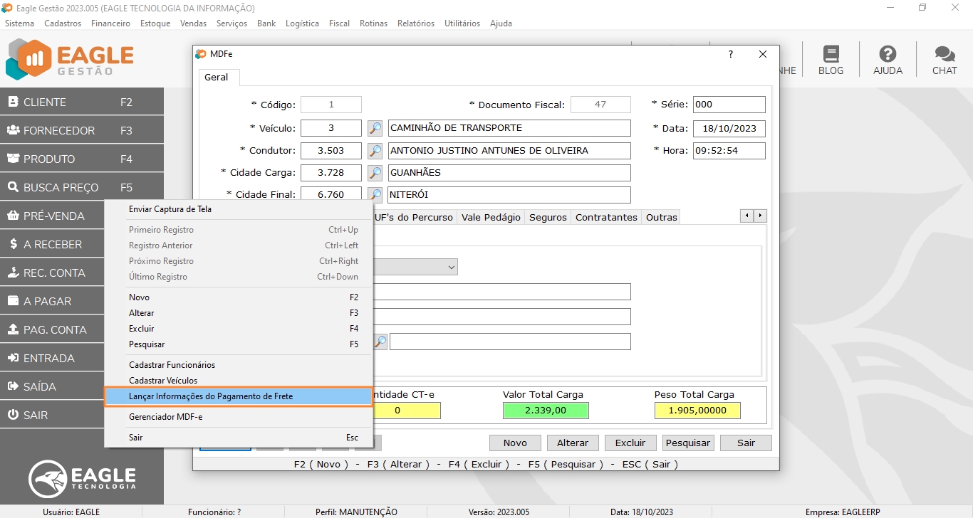Viewport: 973px width, 518px height.
Task: Open A RECEBER from the sidebar
Action: click(x=52, y=244)
